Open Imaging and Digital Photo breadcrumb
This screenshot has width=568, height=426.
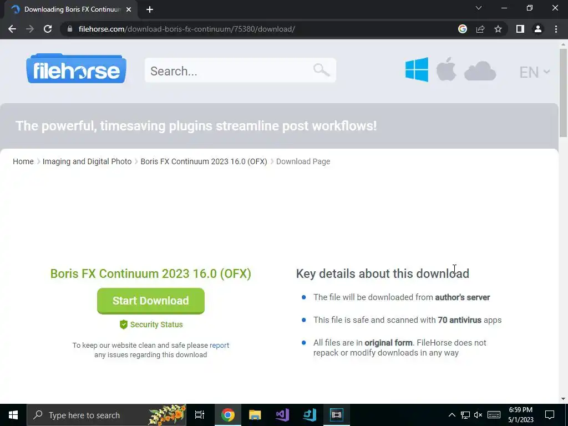87,161
